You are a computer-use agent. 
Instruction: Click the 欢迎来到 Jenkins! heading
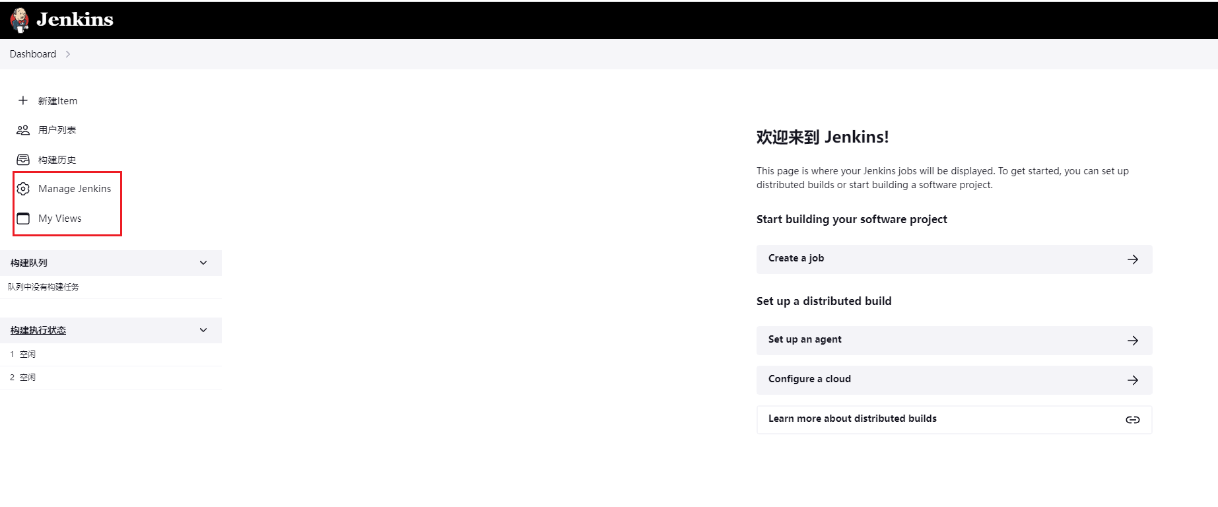click(823, 137)
